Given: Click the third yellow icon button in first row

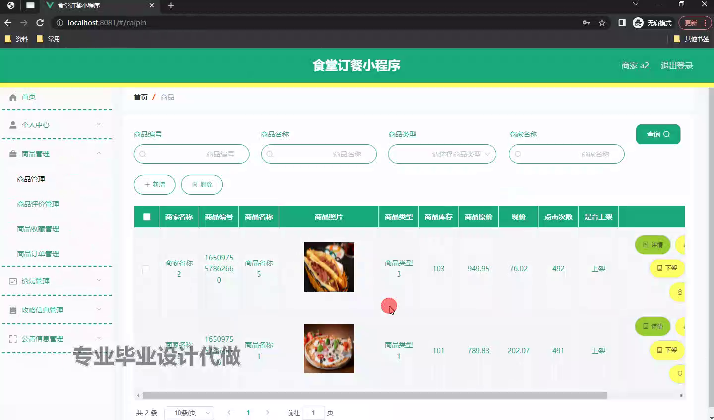Looking at the screenshot, I should (677, 292).
